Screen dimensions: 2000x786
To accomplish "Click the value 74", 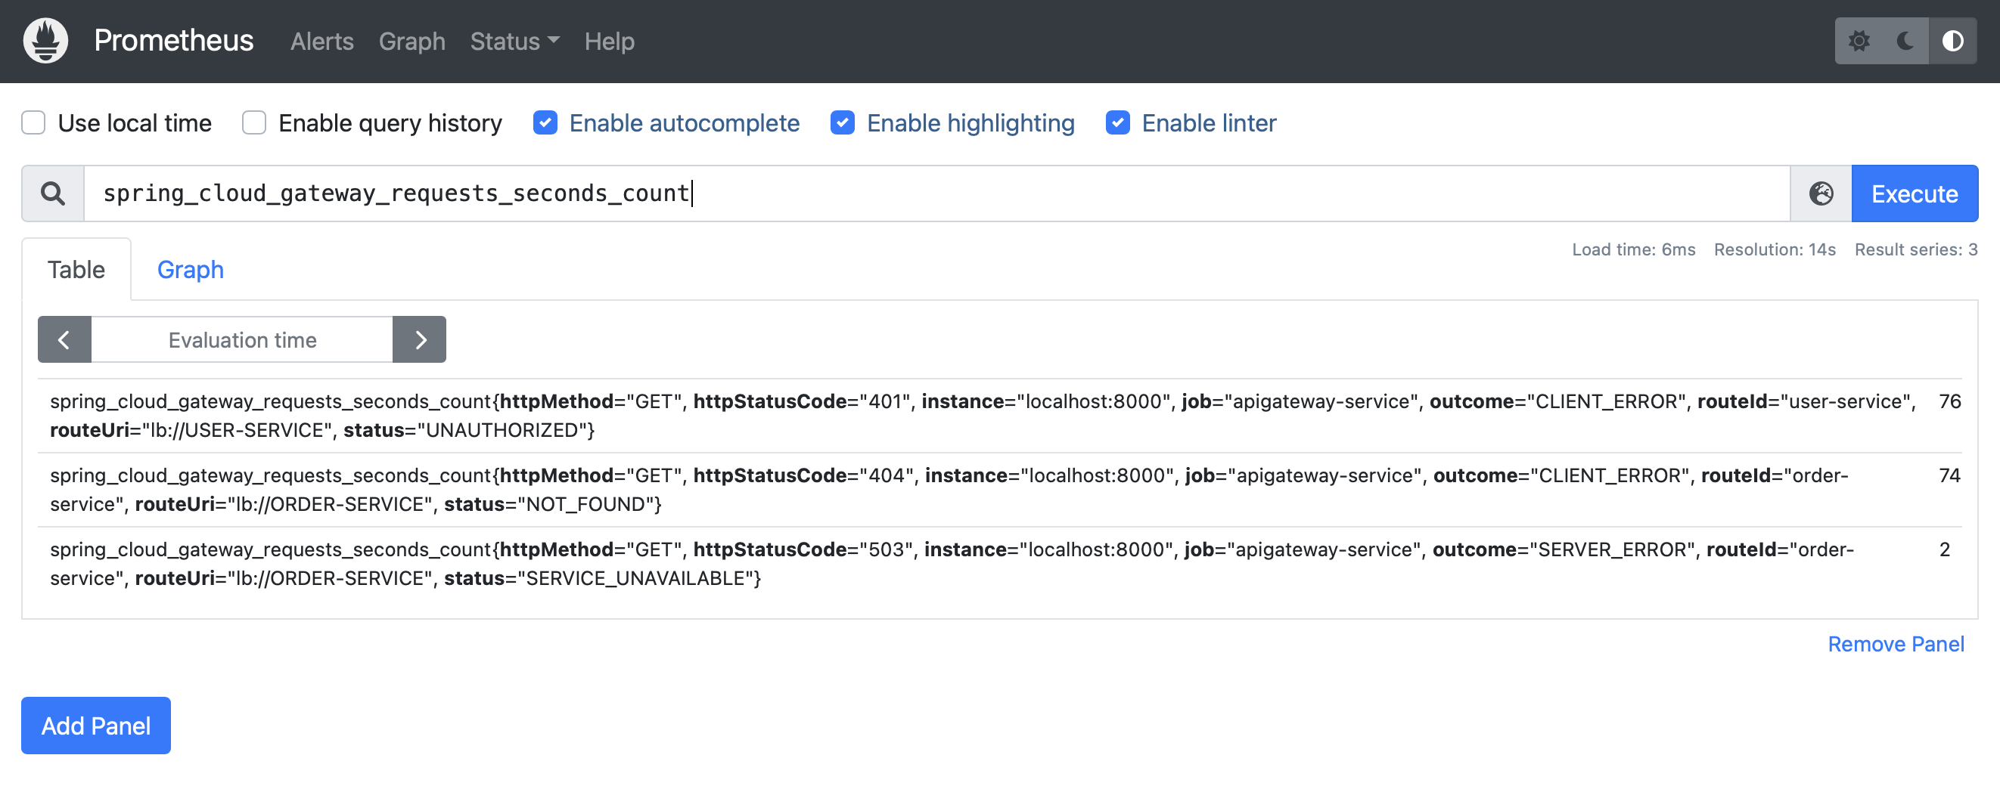I will click(x=1949, y=475).
